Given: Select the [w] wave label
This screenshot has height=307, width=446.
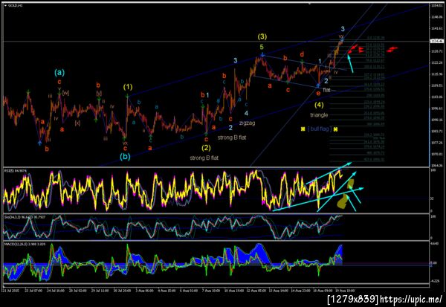Looking at the screenshot, I should click(65, 93).
